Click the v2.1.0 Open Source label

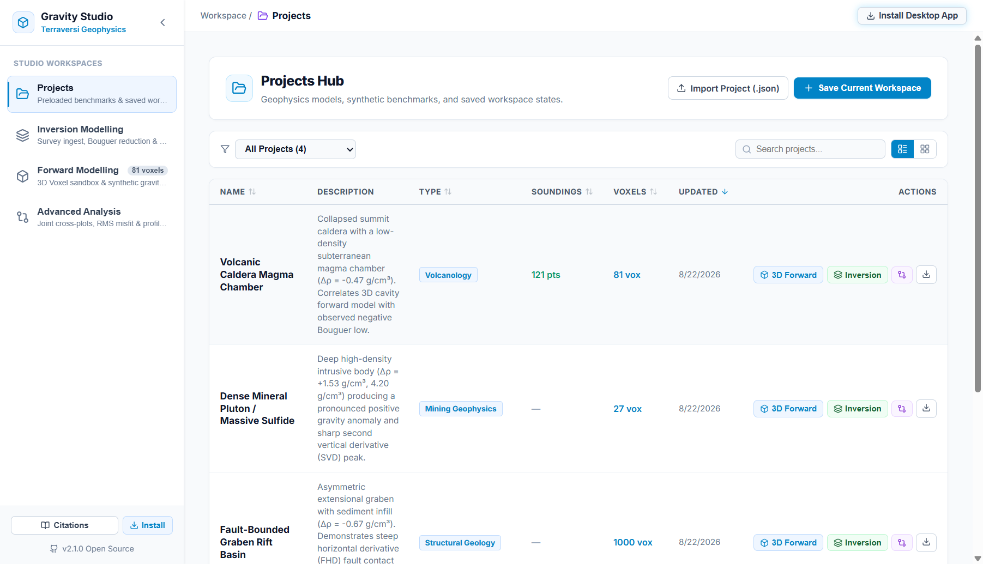click(92, 549)
